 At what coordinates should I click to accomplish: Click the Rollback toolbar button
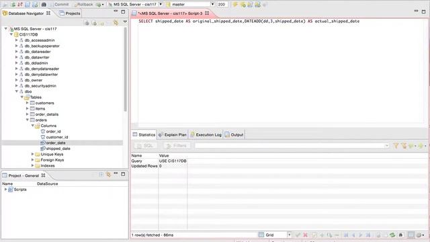(83, 5)
